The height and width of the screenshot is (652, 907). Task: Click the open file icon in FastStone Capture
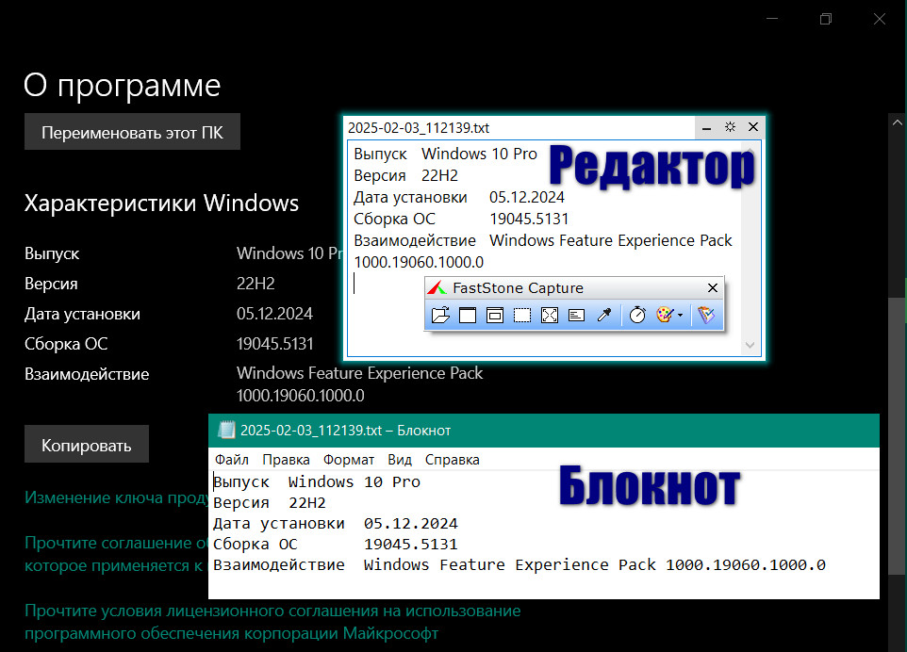tap(440, 316)
